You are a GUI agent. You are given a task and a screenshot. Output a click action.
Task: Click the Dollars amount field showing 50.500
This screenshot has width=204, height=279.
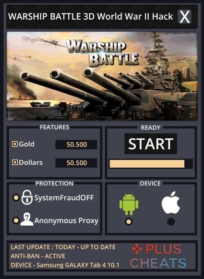coord(76,163)
